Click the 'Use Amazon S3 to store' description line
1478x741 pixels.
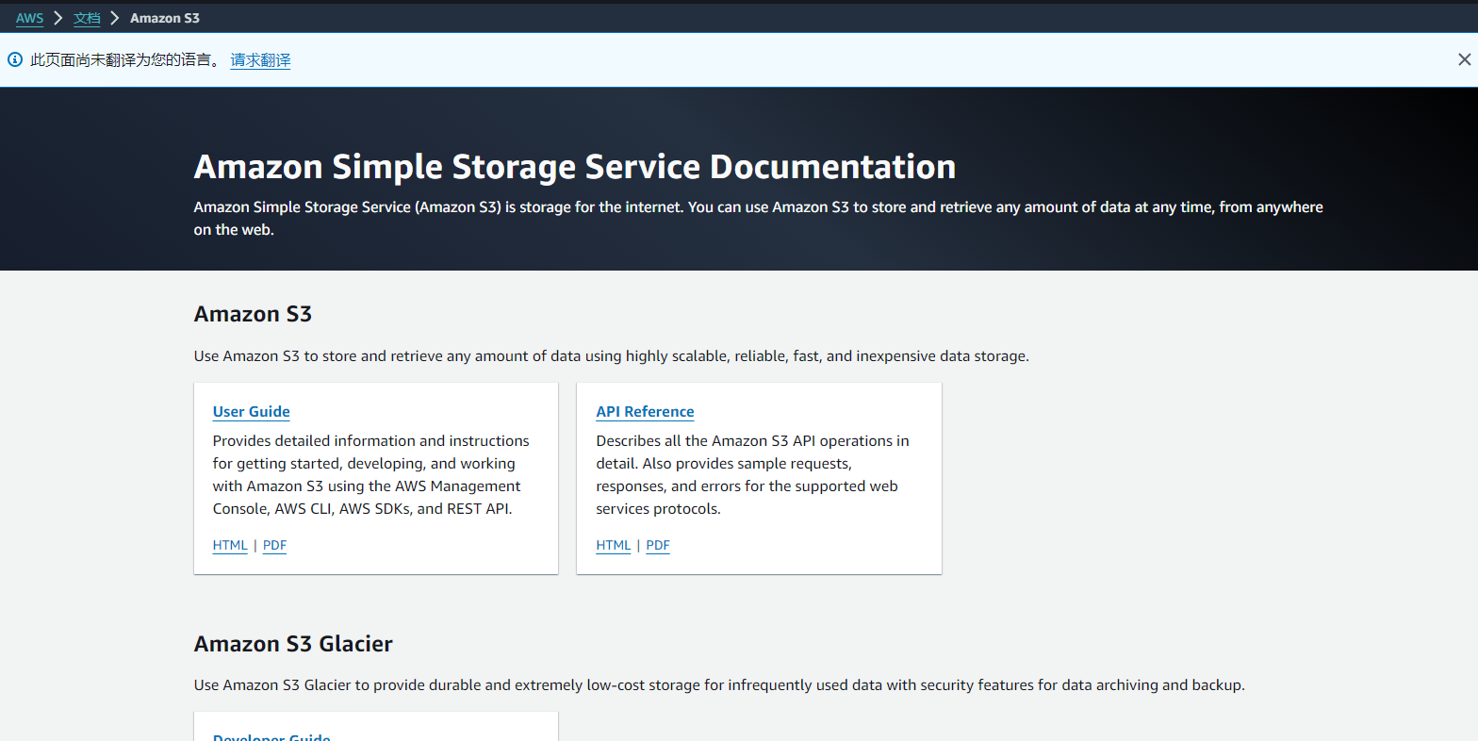point(612,356)
